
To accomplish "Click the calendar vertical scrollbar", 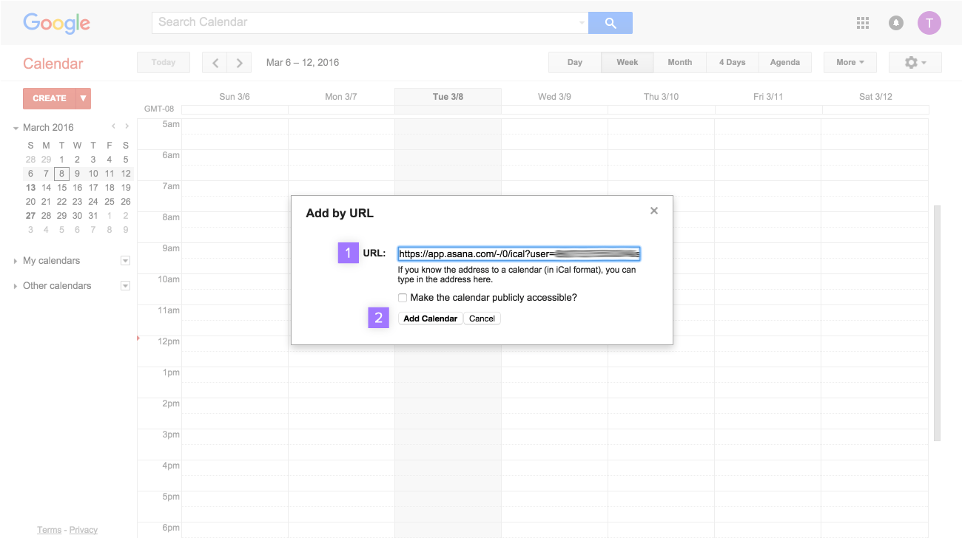I will coord(938,323).
